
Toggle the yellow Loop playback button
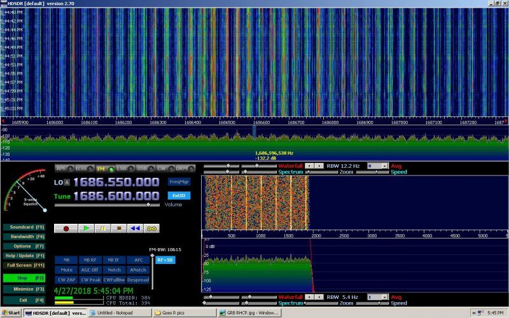click(151, 228)
